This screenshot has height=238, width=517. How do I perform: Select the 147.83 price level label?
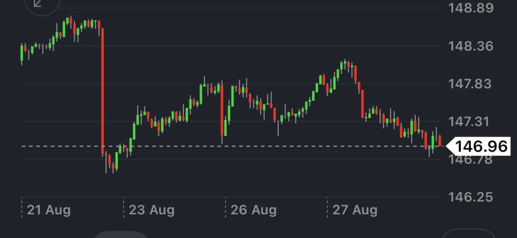tap(469, 84)
